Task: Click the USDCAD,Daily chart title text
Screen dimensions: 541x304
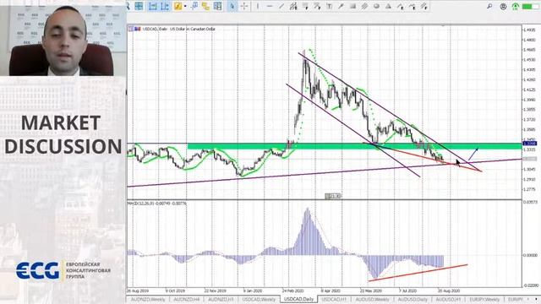Action: pos(178,29)
